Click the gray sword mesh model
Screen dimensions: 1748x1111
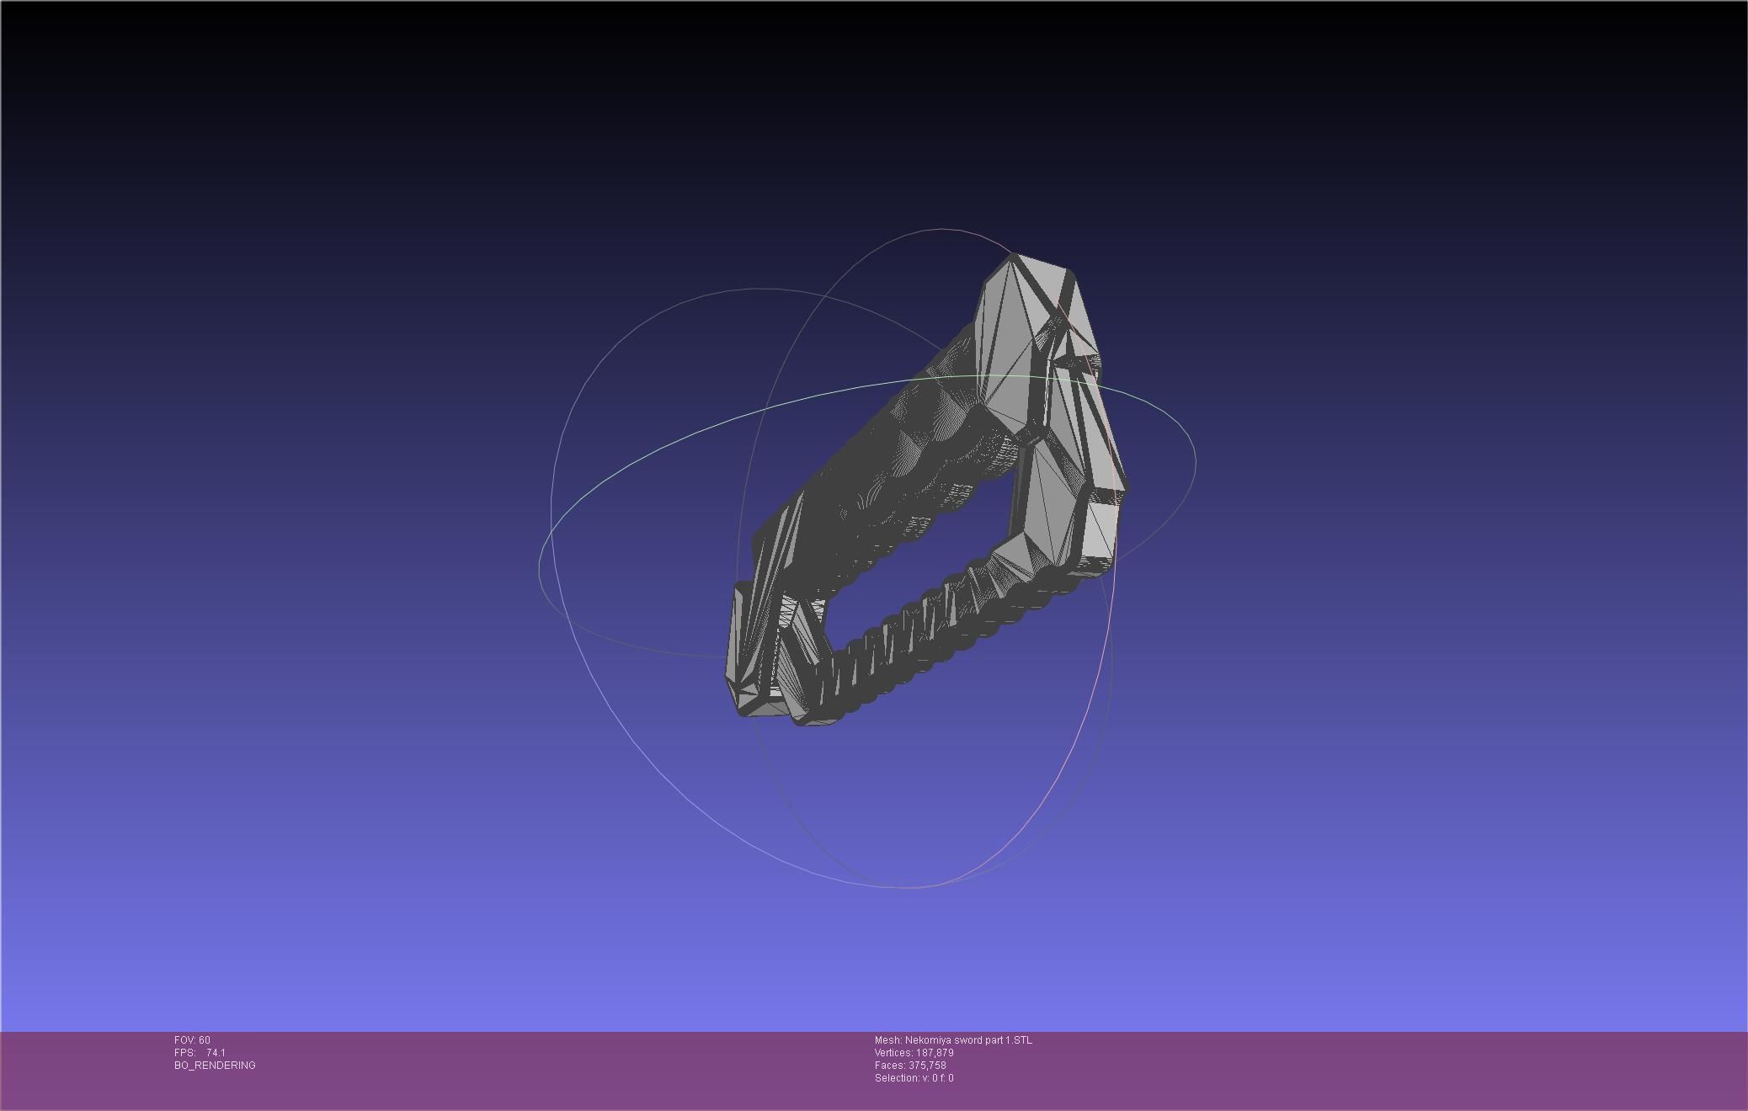926,490
